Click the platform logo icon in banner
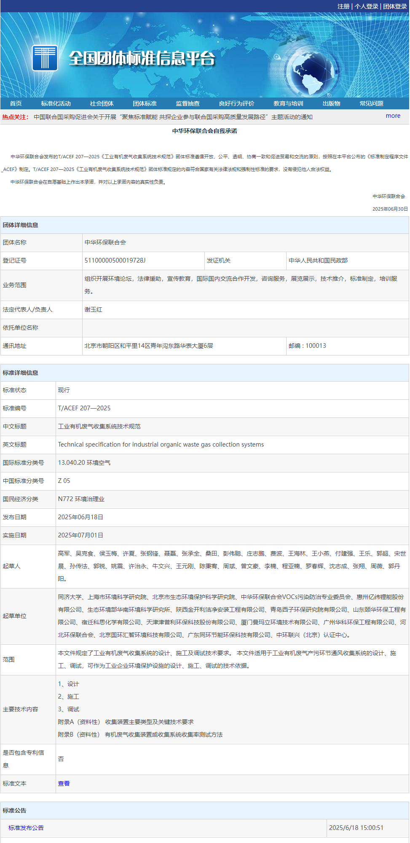410x843 pixels. tap(45, 58)
